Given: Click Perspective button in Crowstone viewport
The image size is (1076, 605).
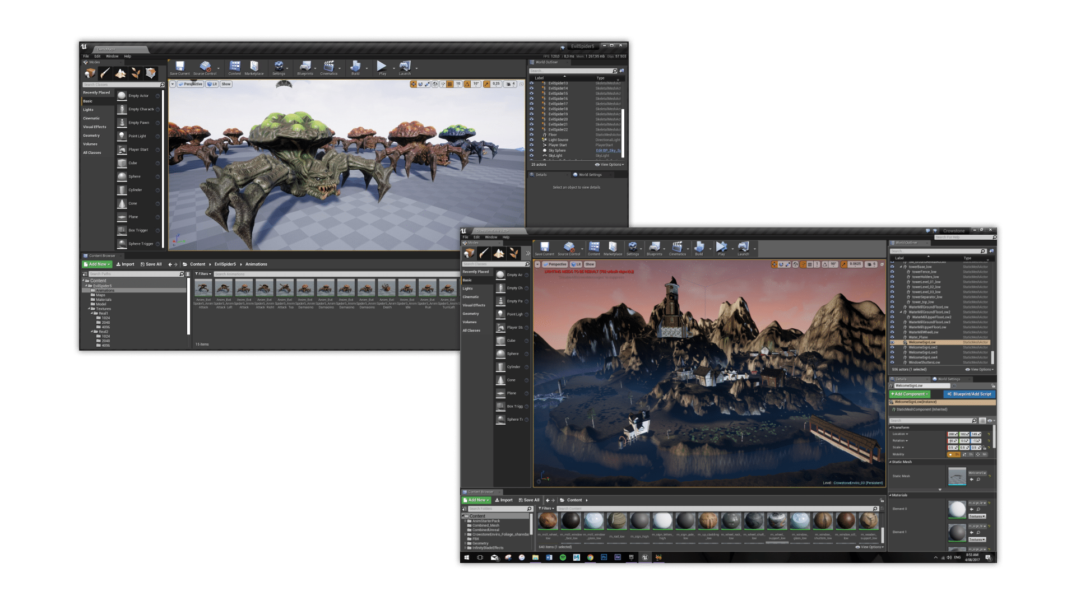Looking at the screenshot, I should [x=555, y=264].
